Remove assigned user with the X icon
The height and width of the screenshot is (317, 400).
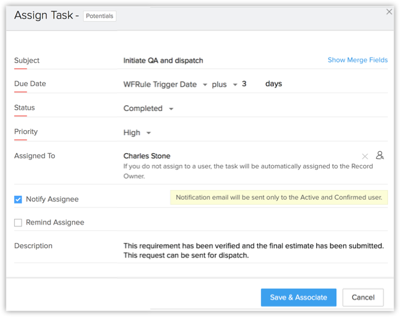pyautogui.click(x=365, y=156)
